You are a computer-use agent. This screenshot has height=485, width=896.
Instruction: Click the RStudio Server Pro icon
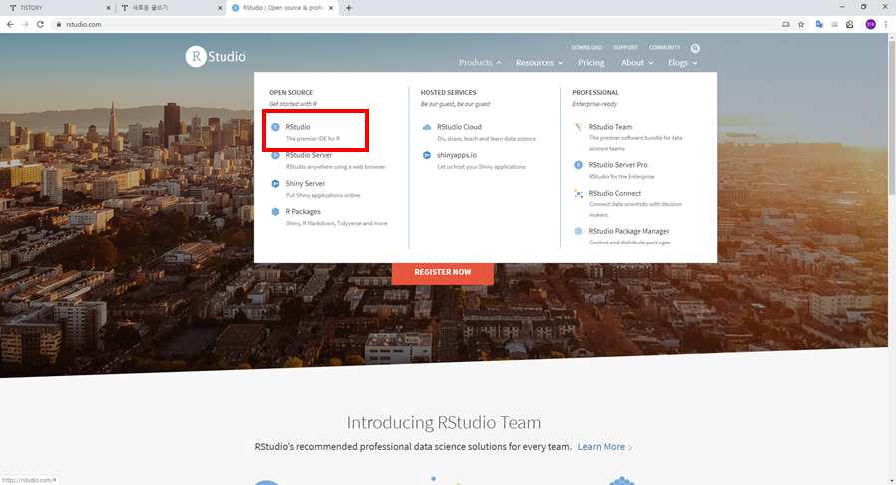[x=579, y=165]
